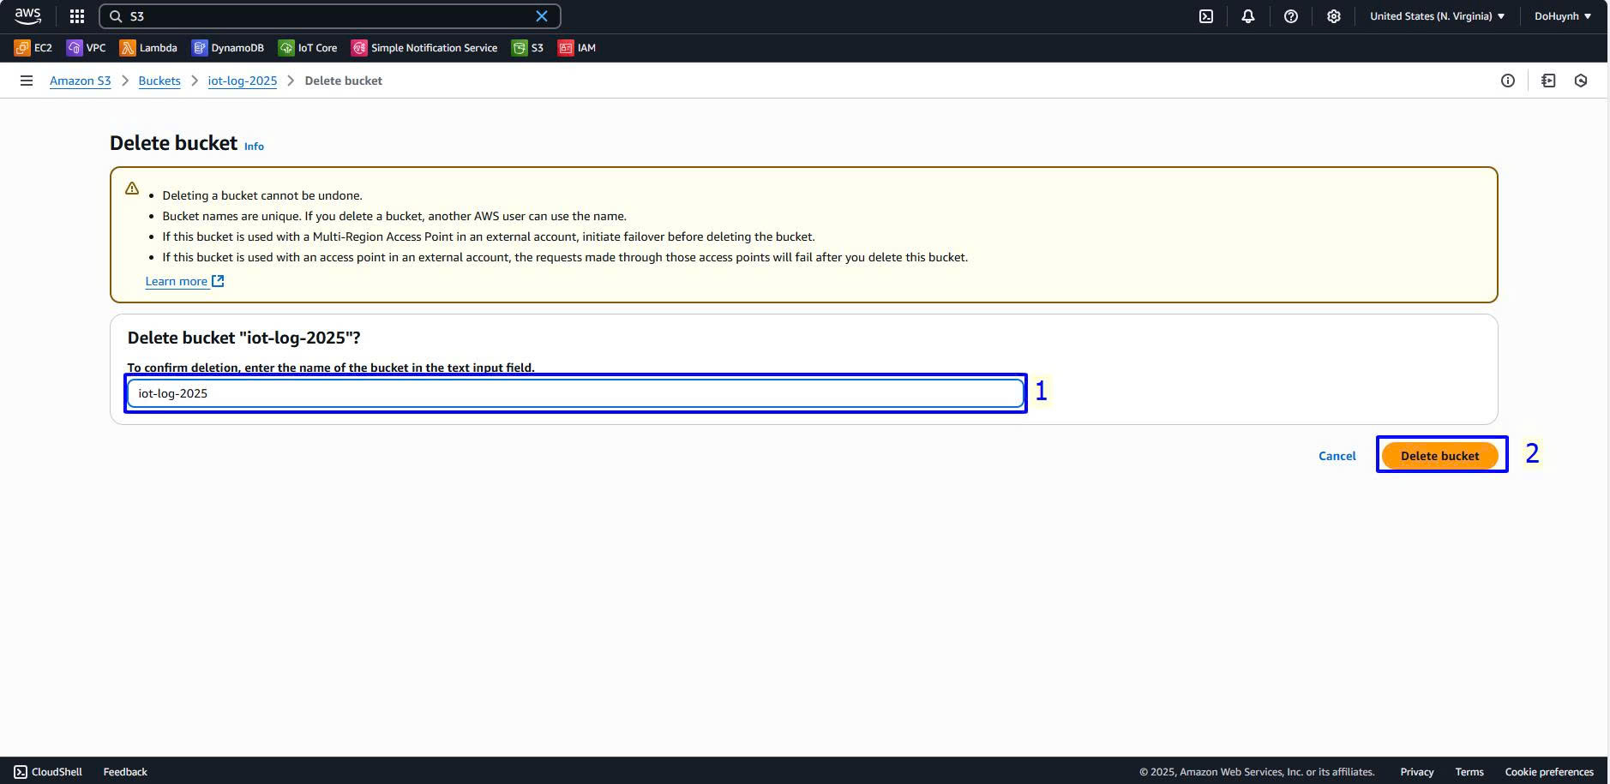This screenshot has width=1610, height=784.
Task: Launch CloudShell from the top navigation bar
Action: [x=1205, y=16]
